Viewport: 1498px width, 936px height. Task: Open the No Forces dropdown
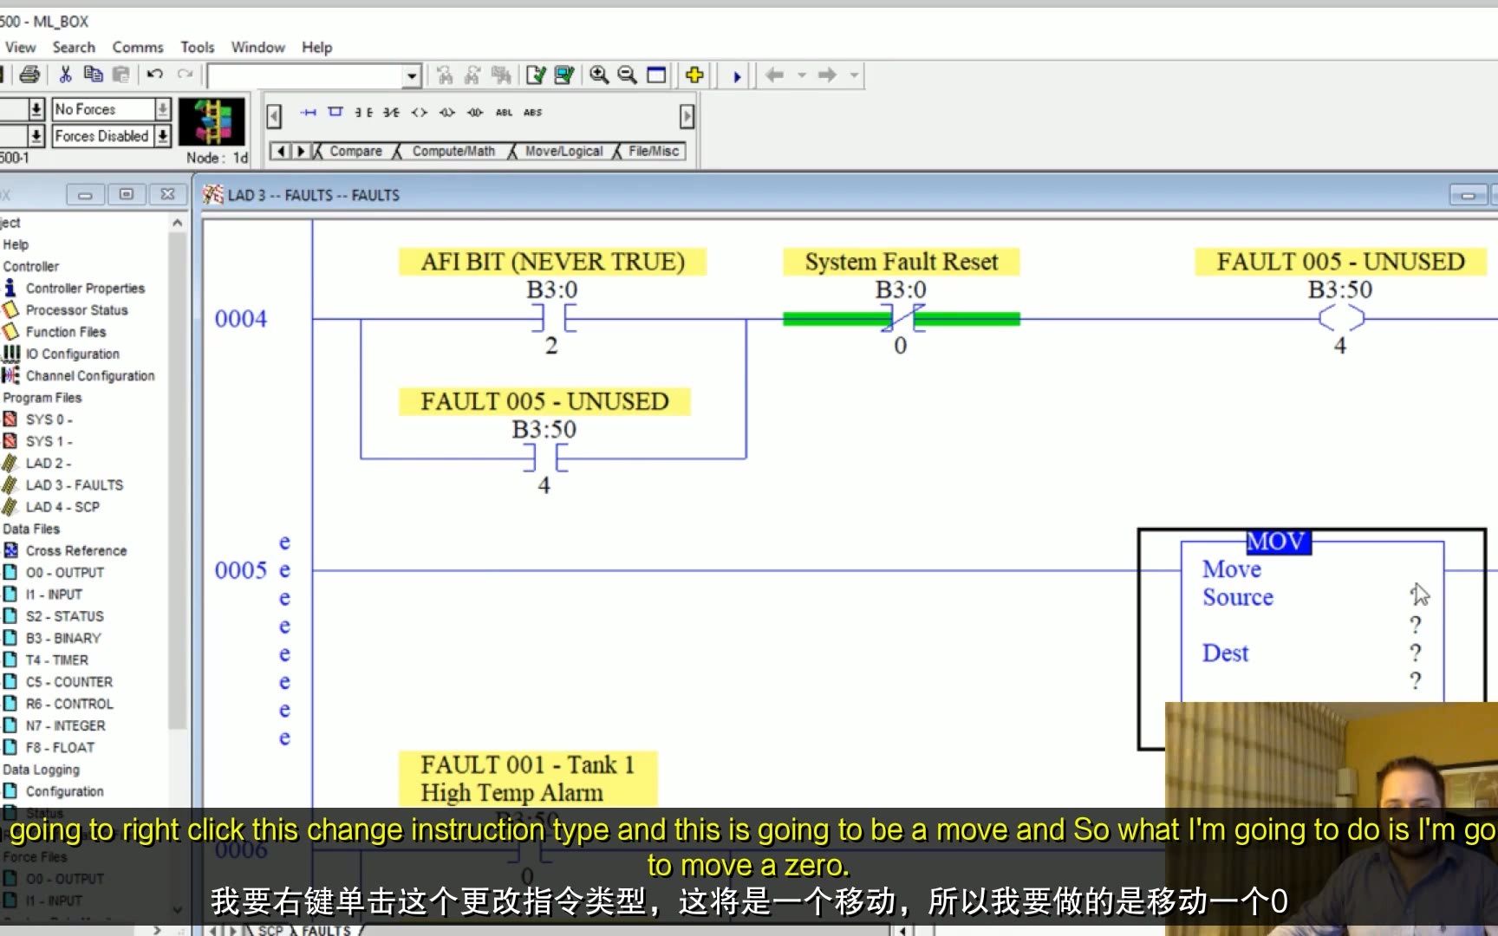(163, 108)
